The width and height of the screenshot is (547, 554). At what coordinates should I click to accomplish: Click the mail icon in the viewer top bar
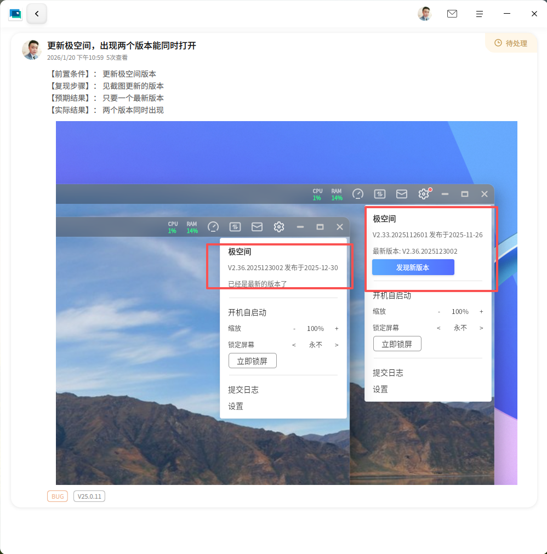coord(452,14)
